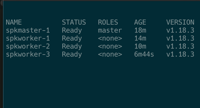
Task: Click the master role text
Action: coord(110,30)
